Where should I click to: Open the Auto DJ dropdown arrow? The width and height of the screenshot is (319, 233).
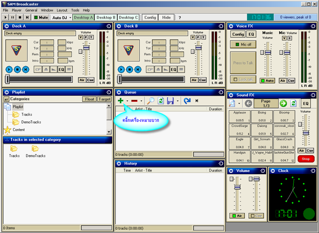[70, 18]
